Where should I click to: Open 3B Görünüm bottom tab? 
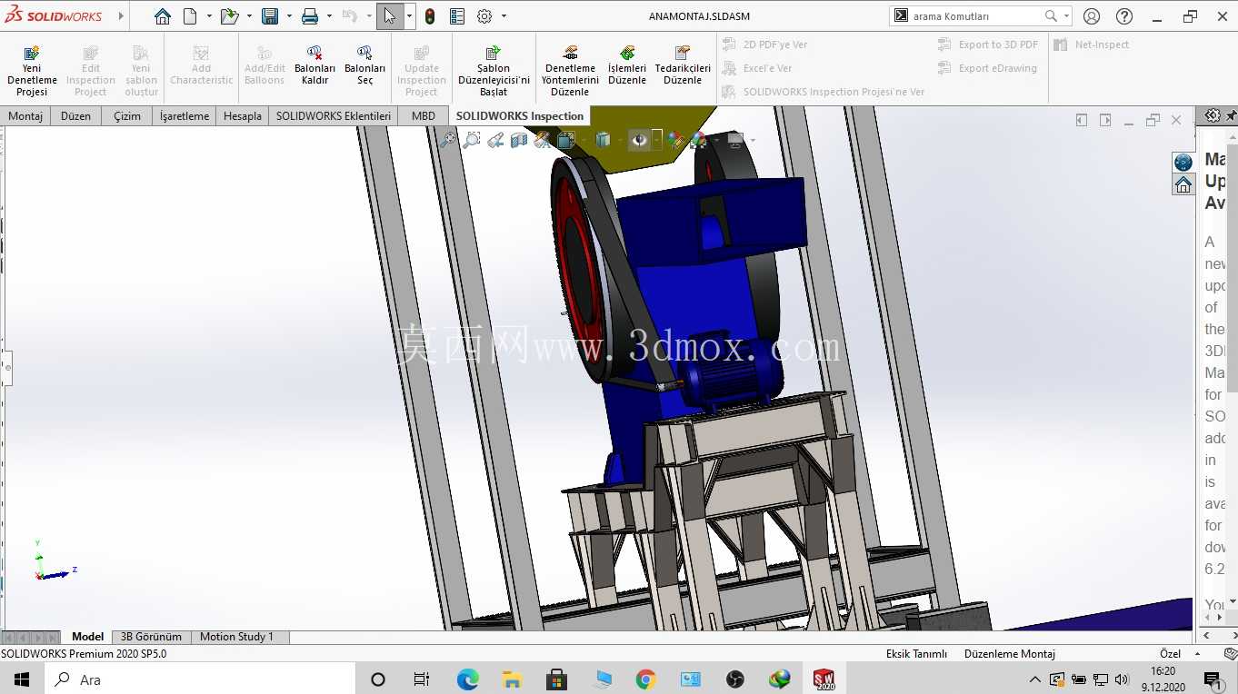(x=152, y=637)
